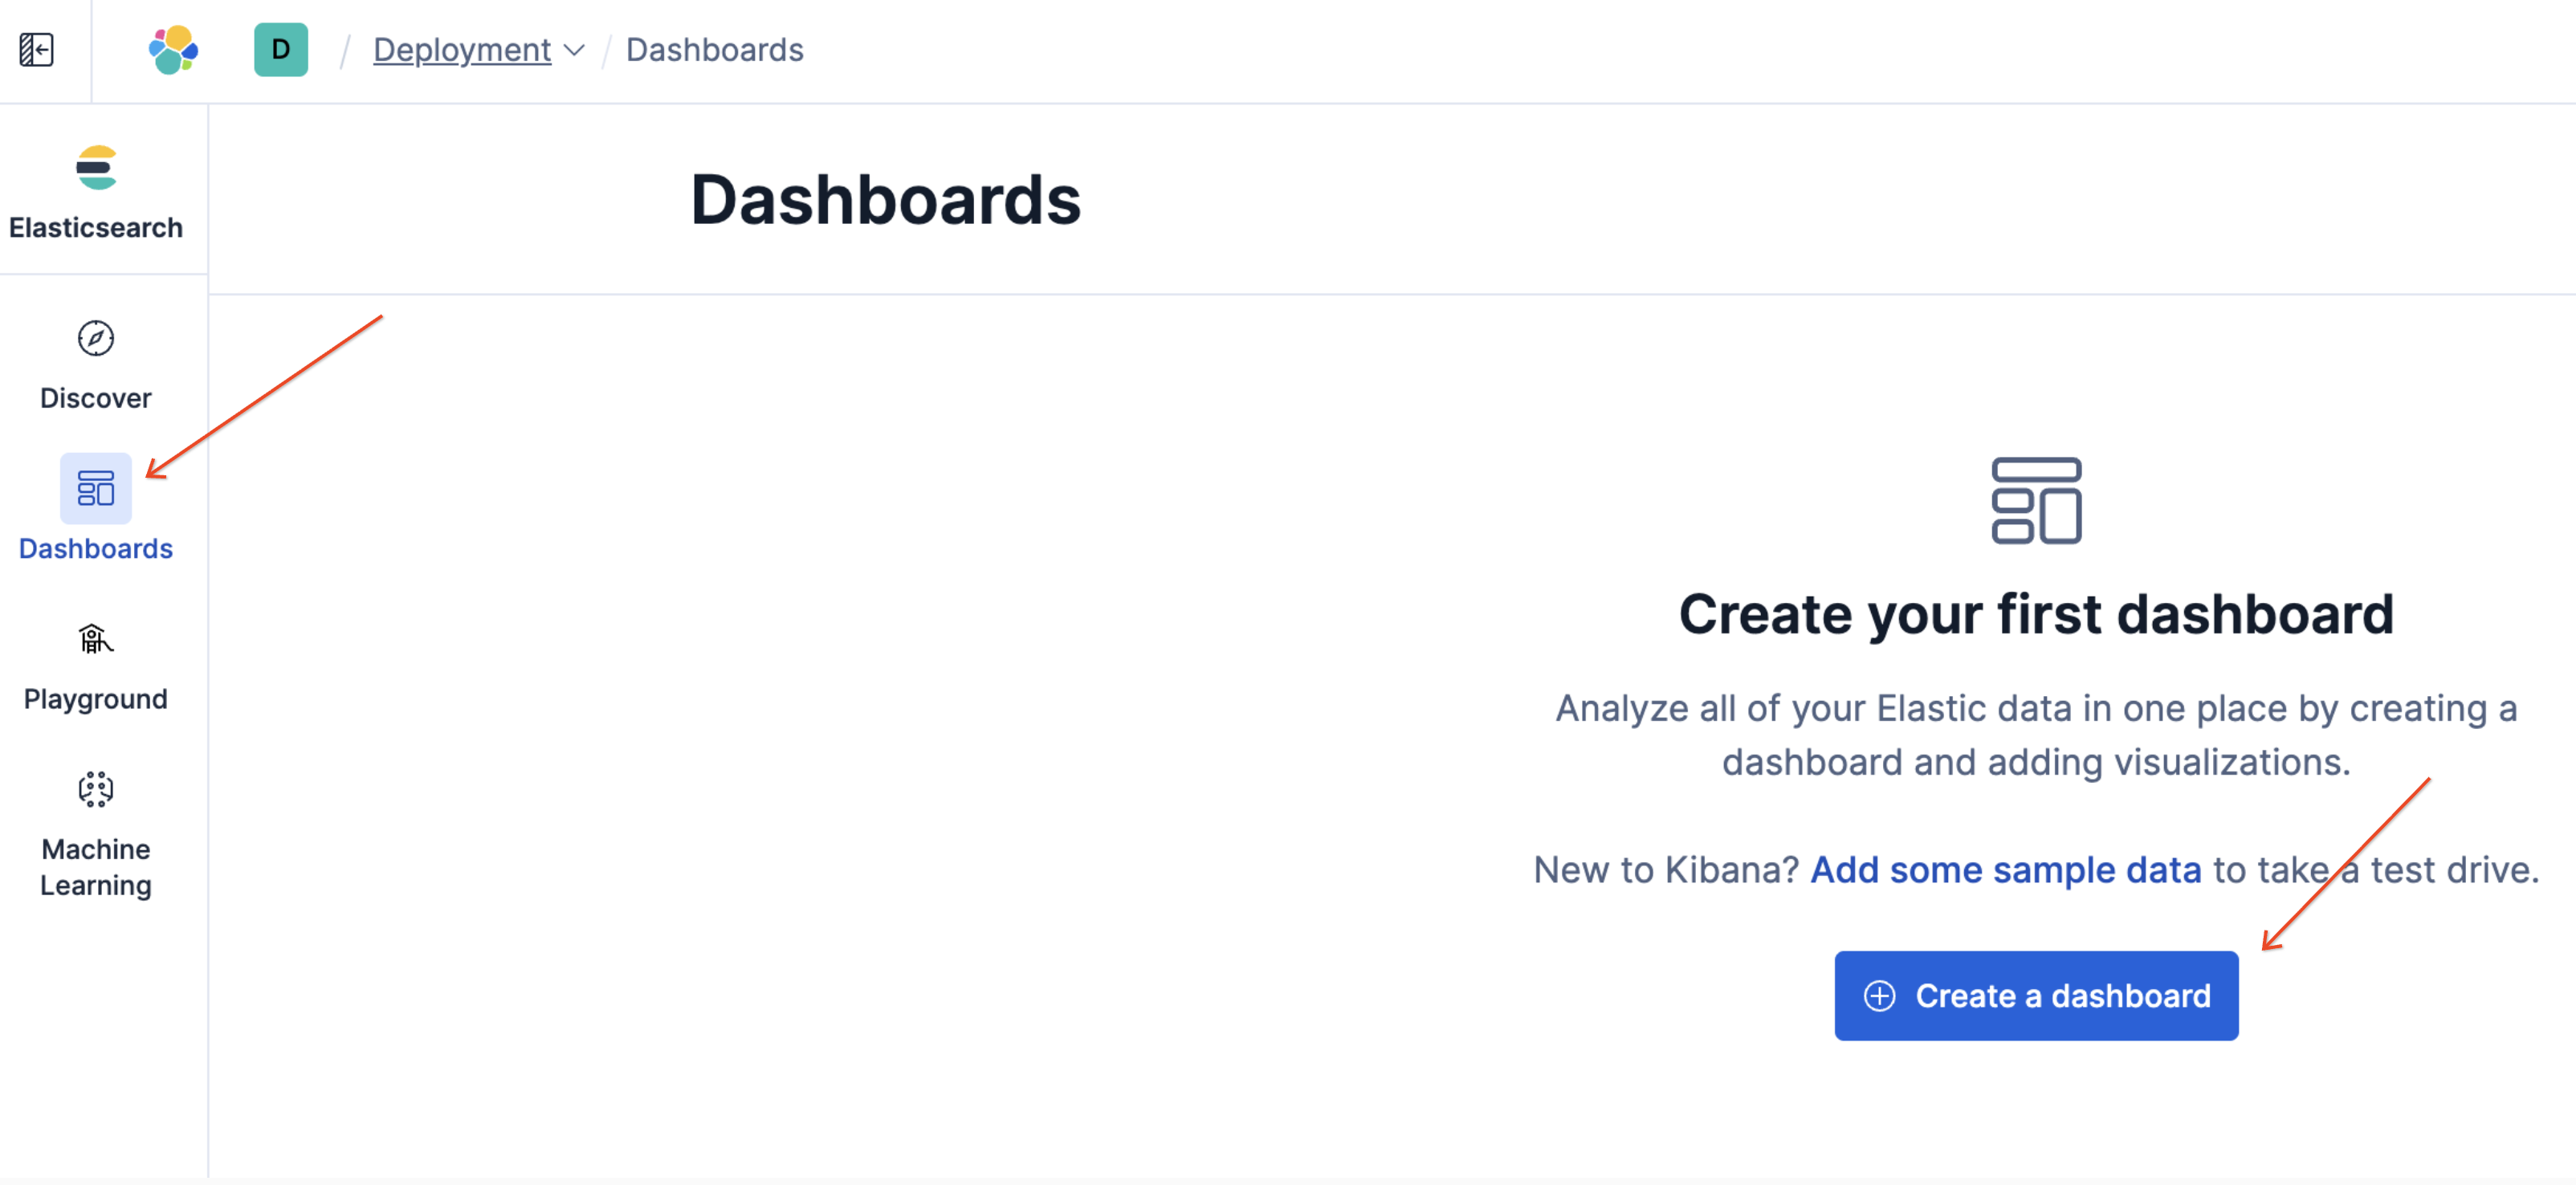
Task: Click the green D deployment avatar
Action: pyautogui.click(x=280, y=49)
